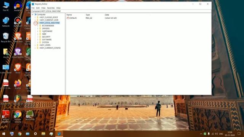The width and height of the screenshot is (244, 137).
Task: Open the Network desktop icon
Action: click(6, 22)
